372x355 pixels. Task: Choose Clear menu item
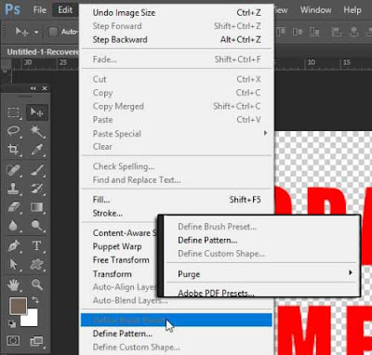click(177, 147)
